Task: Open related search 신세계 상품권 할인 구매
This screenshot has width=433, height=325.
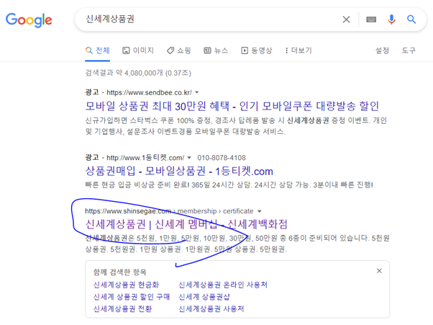Action: (x=132, y=297)
